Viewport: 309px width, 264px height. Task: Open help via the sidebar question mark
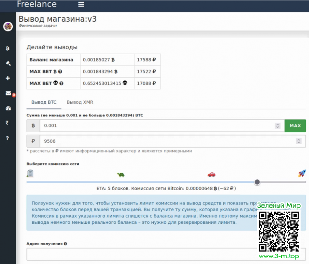pyautogui.click(x=8, y=138)
